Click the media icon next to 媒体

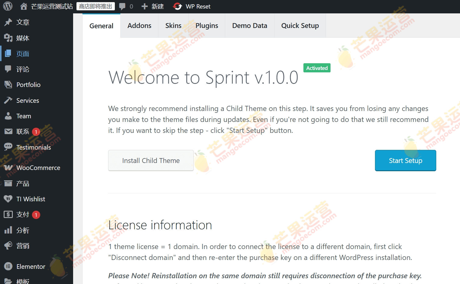pyautogui.click(x=8, y=38)
